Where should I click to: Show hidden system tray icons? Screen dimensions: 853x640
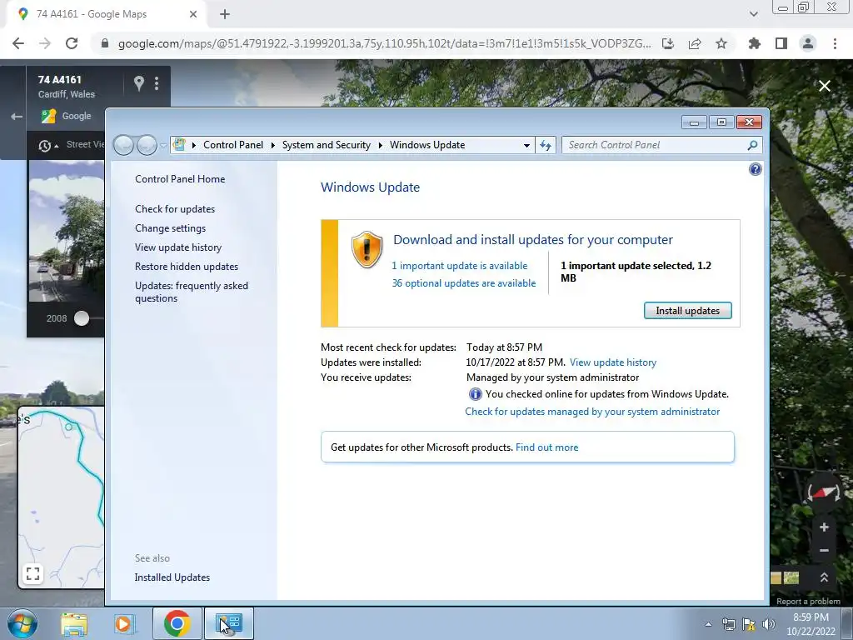(x=708, y=624)
